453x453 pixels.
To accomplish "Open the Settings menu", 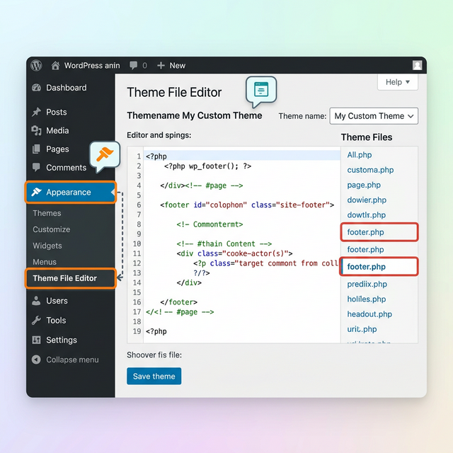I will coord(62,340).
